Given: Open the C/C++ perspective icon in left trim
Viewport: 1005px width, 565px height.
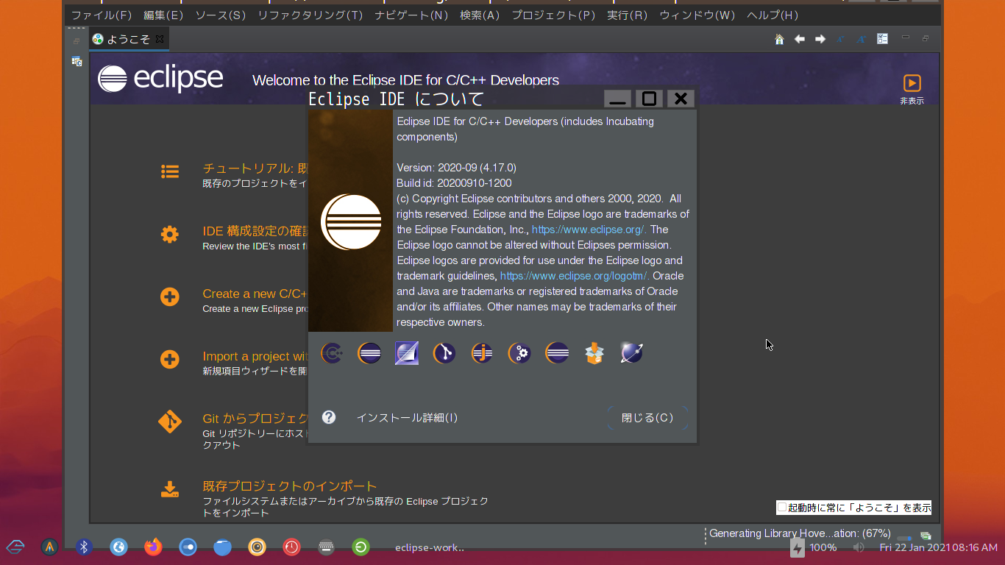Looking at the screenshot, I should [77, 61].
